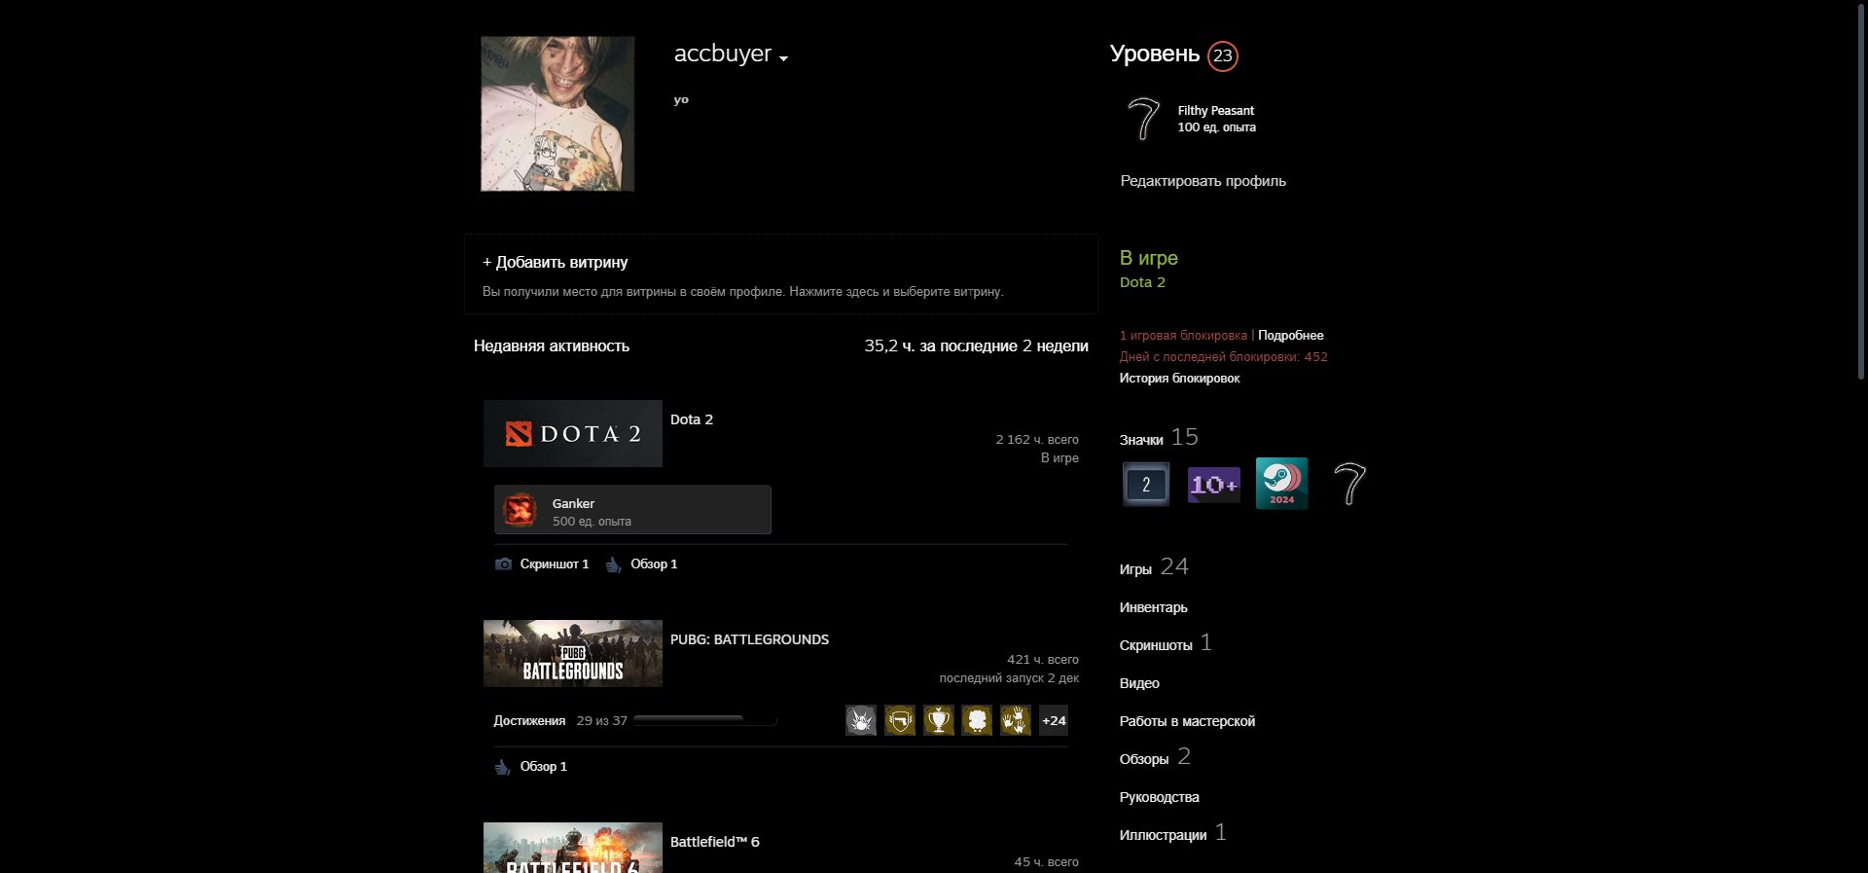This screenshot has height=873, width=1868.
Task: Click the first PUBG achievement icon
Action: click(x=860, y=720)
